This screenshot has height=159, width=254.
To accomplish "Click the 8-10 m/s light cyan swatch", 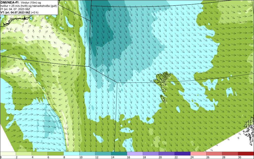I will 71,154.
